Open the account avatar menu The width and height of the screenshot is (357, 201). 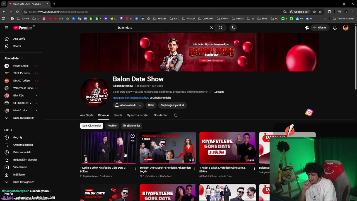point(346,28)
